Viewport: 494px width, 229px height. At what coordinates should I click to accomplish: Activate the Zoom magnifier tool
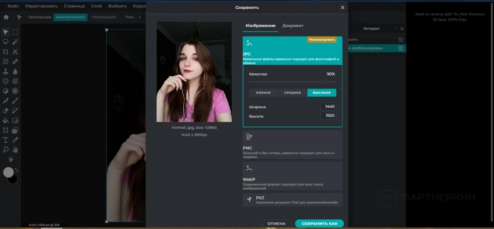click(x=6, y=150)
